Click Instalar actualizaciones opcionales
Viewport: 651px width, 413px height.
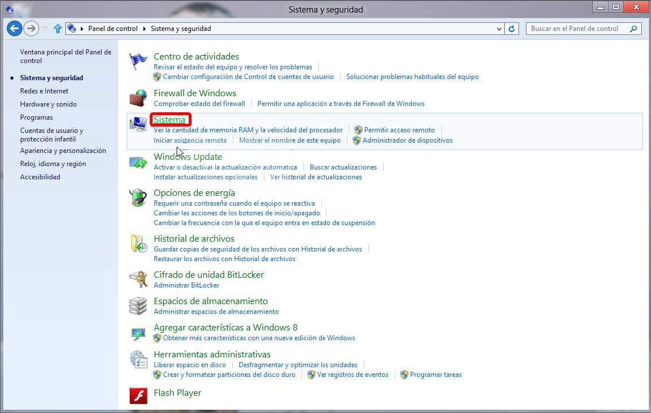coord(205,177)
